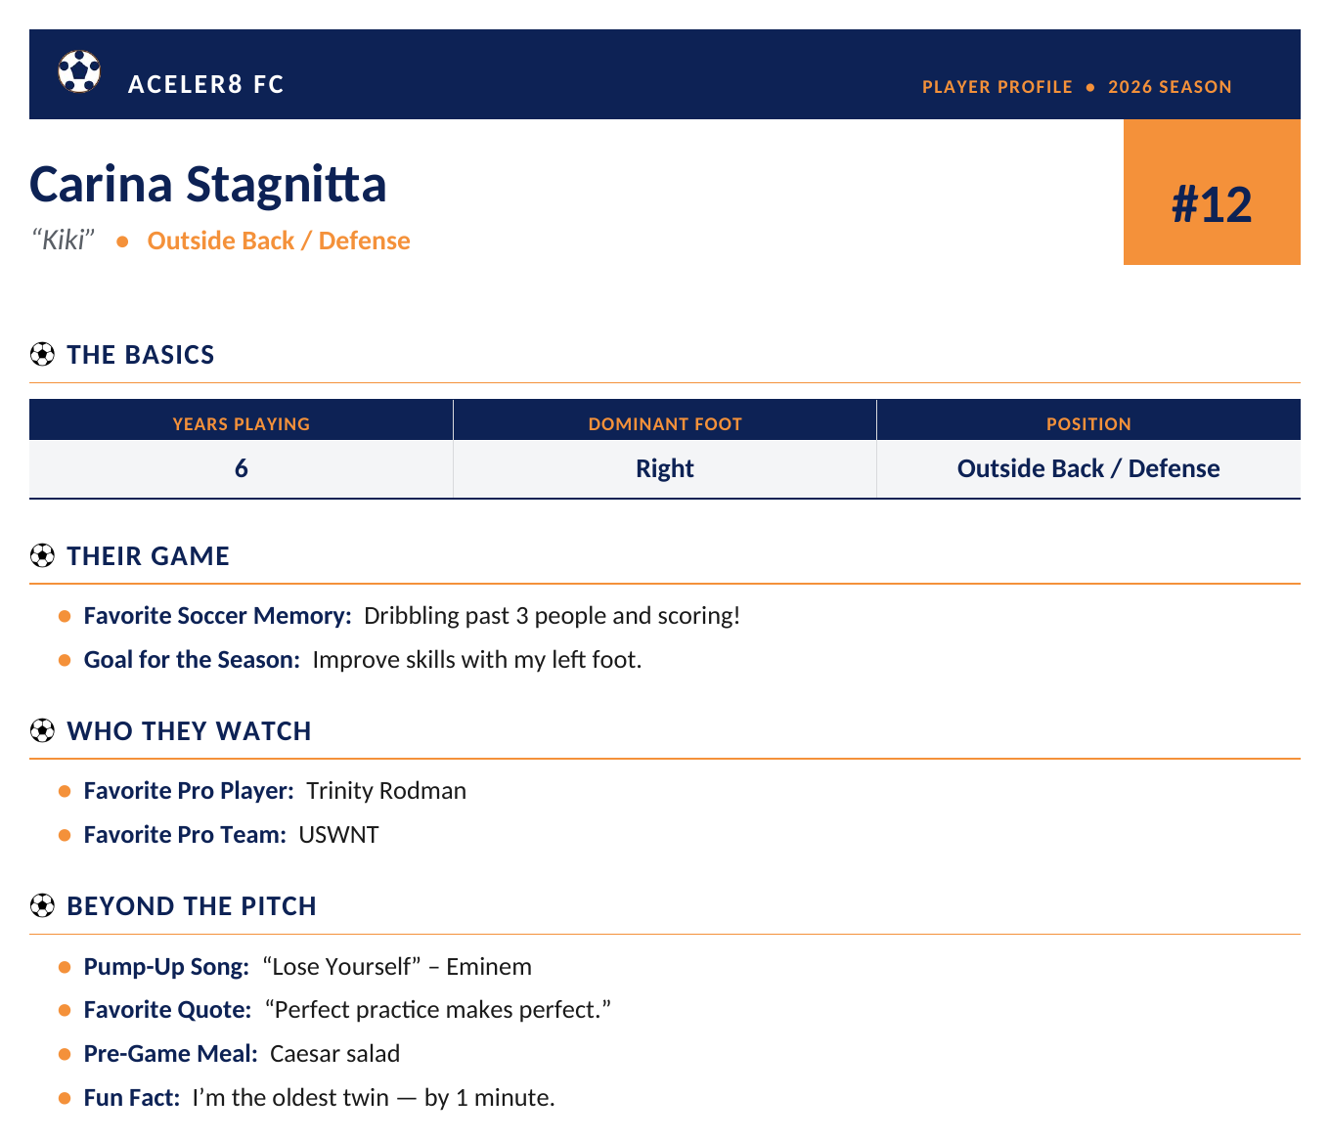Click the nickname “Kiki”

[64, 240]
